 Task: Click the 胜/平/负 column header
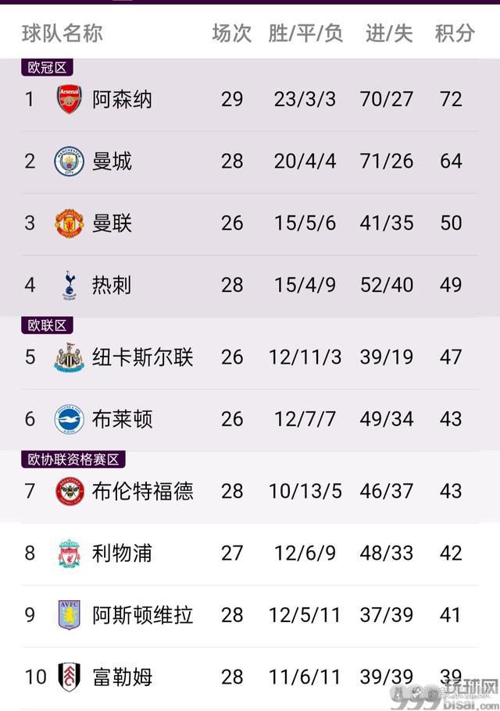coord(305,33)
